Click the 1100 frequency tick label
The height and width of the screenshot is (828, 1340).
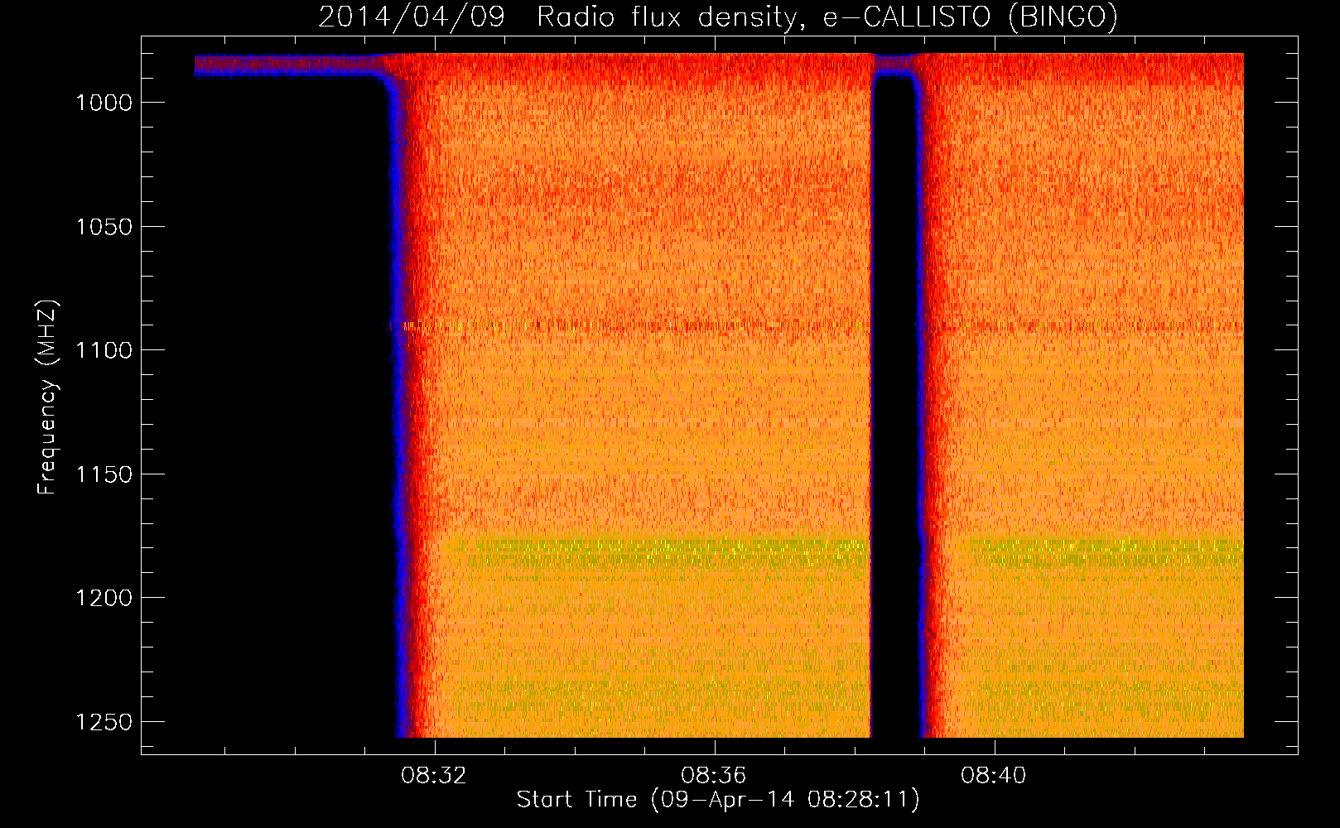[104, 350]
